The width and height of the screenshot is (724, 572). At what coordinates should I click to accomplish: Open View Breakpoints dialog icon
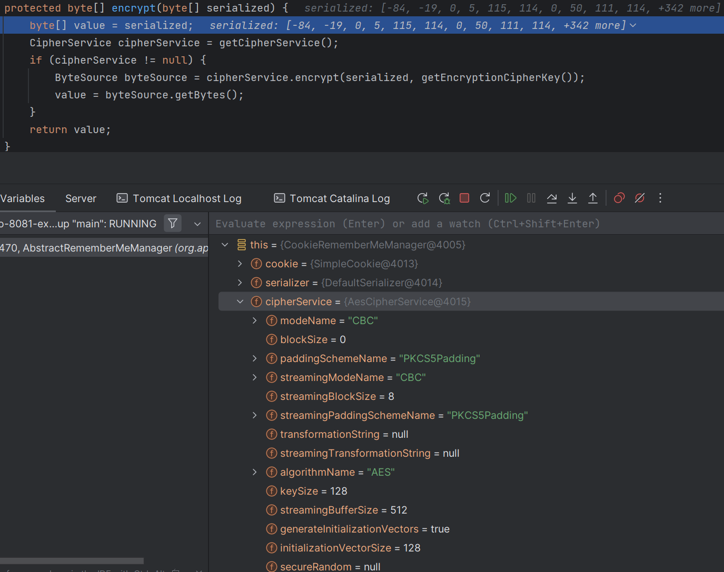619,198
